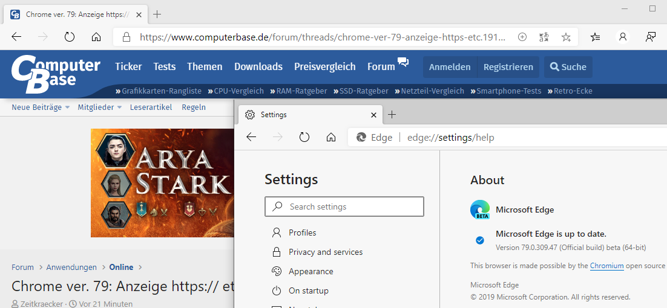Select Appearance in Settings sidebar
Viewport: 667px width, 308px height.
click(311, 272)
